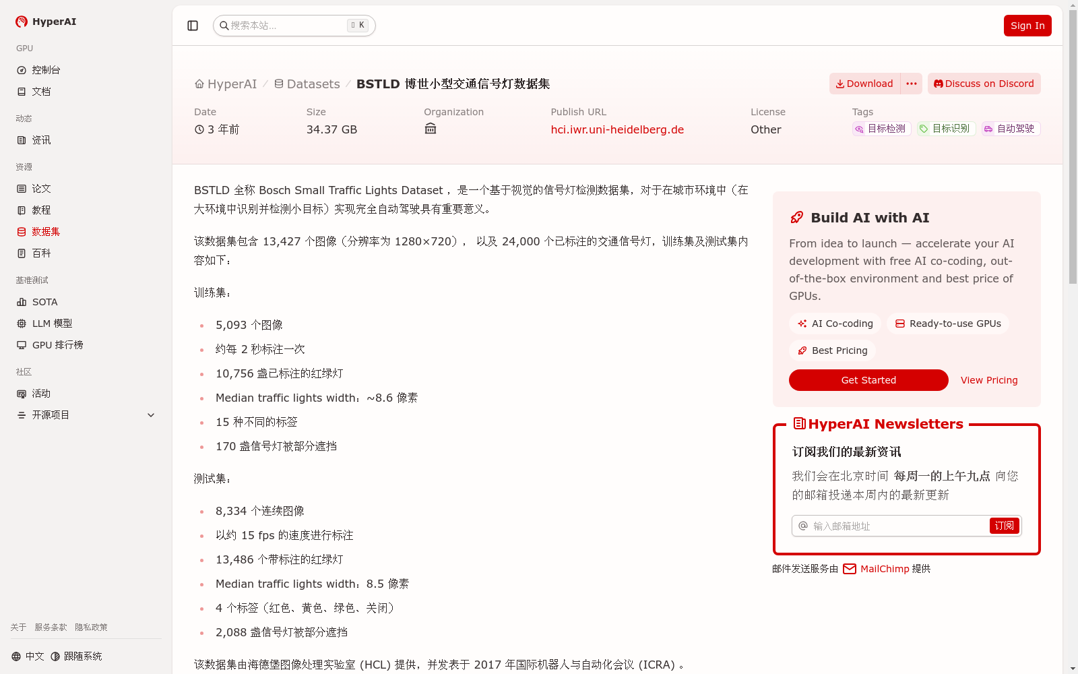
Task: Toggle the sidebar panel icon
Action: (x=193, y=26)
